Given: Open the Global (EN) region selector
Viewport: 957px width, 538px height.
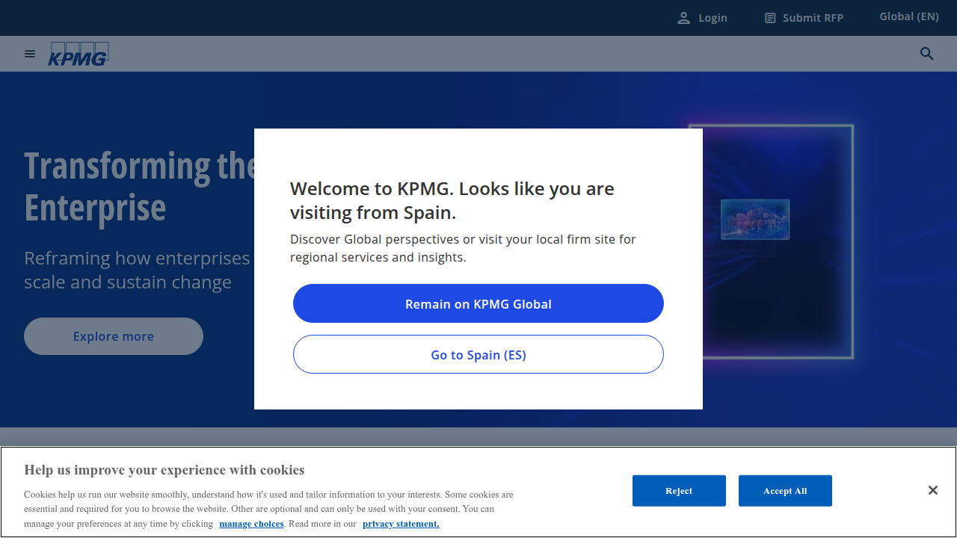Looking at the screenshot, I should (909, 16).
